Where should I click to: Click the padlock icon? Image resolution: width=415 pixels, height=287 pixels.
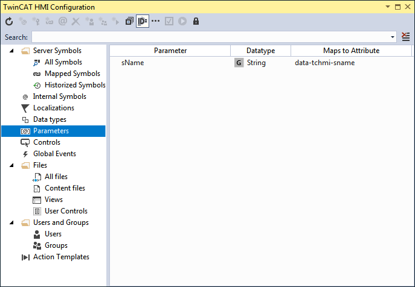pyautogui.click(x=196, y=22)
